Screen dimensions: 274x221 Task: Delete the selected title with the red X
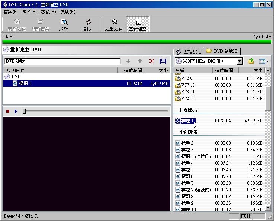pyautogui.click(x=152, y=61)
